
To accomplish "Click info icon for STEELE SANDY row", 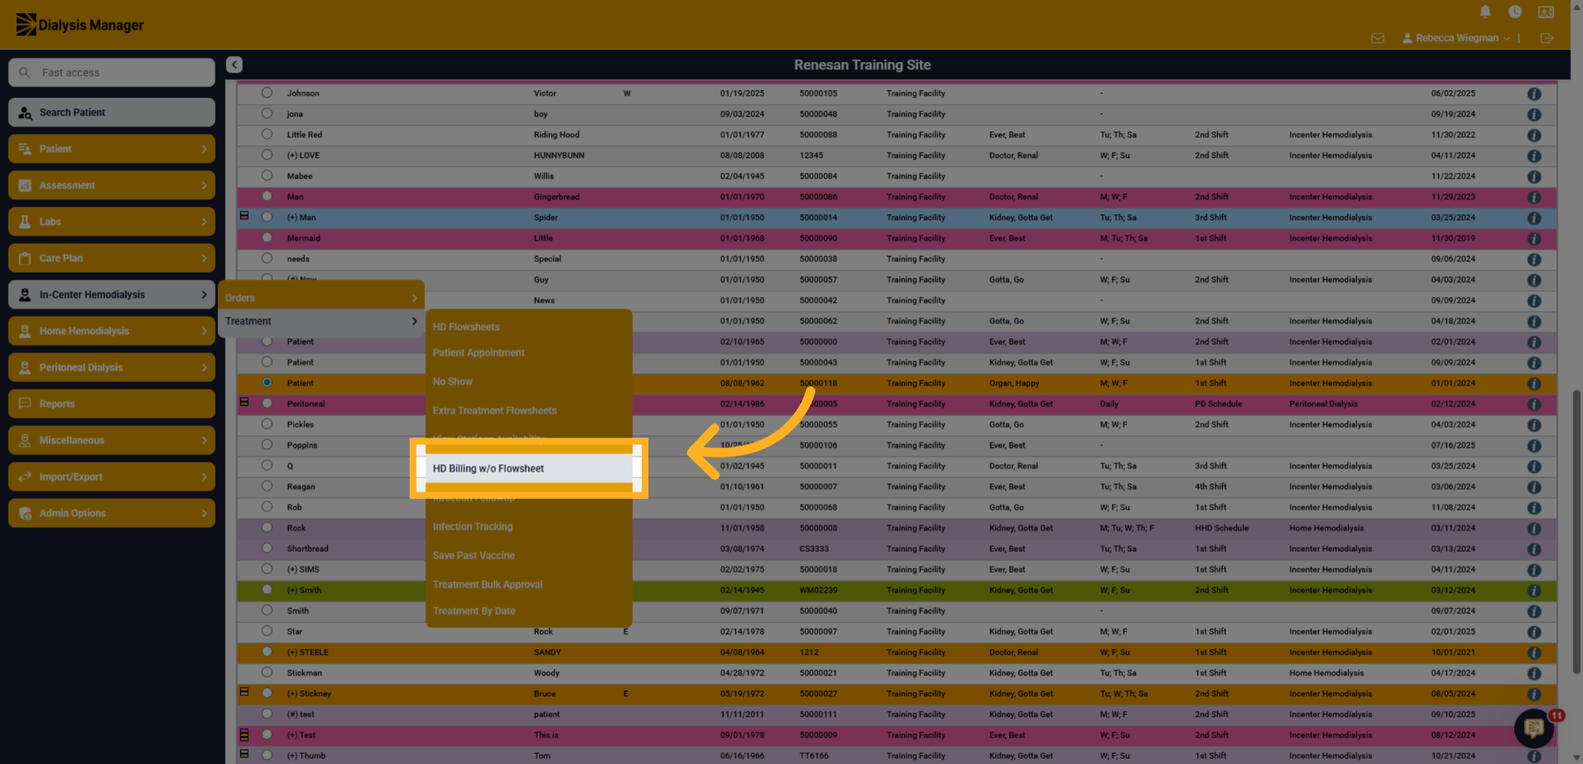I will tap(1534, 653).
